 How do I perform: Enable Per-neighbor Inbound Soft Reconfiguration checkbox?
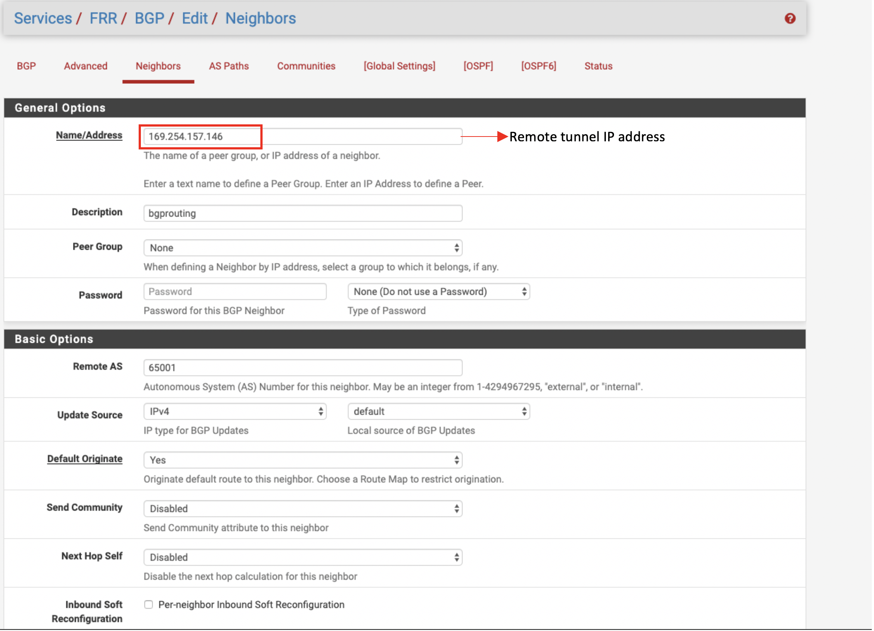click(x=149, y=606)
